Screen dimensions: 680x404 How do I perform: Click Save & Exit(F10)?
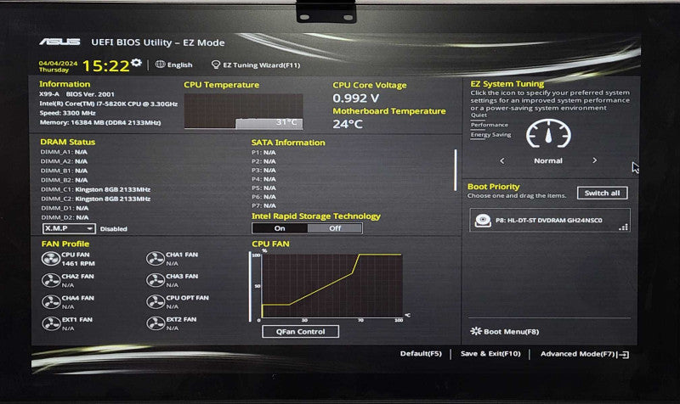tap(490, 353)
